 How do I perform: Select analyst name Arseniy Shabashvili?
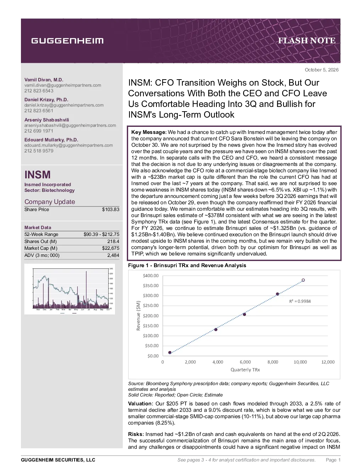46,120
